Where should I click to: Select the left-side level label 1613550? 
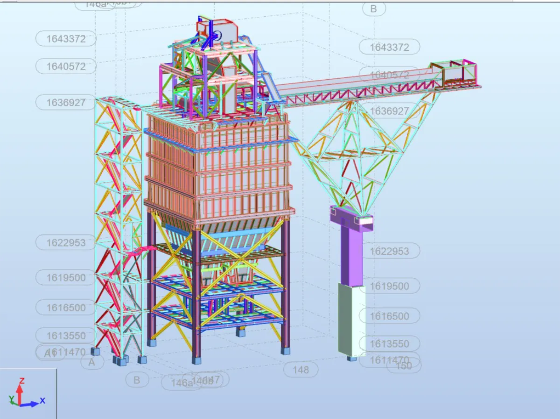(66, 336)
